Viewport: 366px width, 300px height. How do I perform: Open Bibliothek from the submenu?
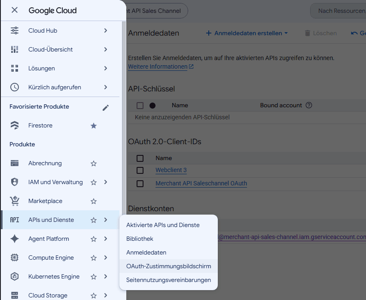[x=168, y=239]
